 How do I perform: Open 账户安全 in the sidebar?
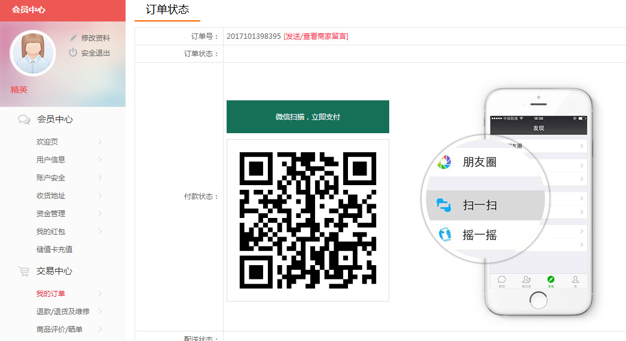point(51,178)
